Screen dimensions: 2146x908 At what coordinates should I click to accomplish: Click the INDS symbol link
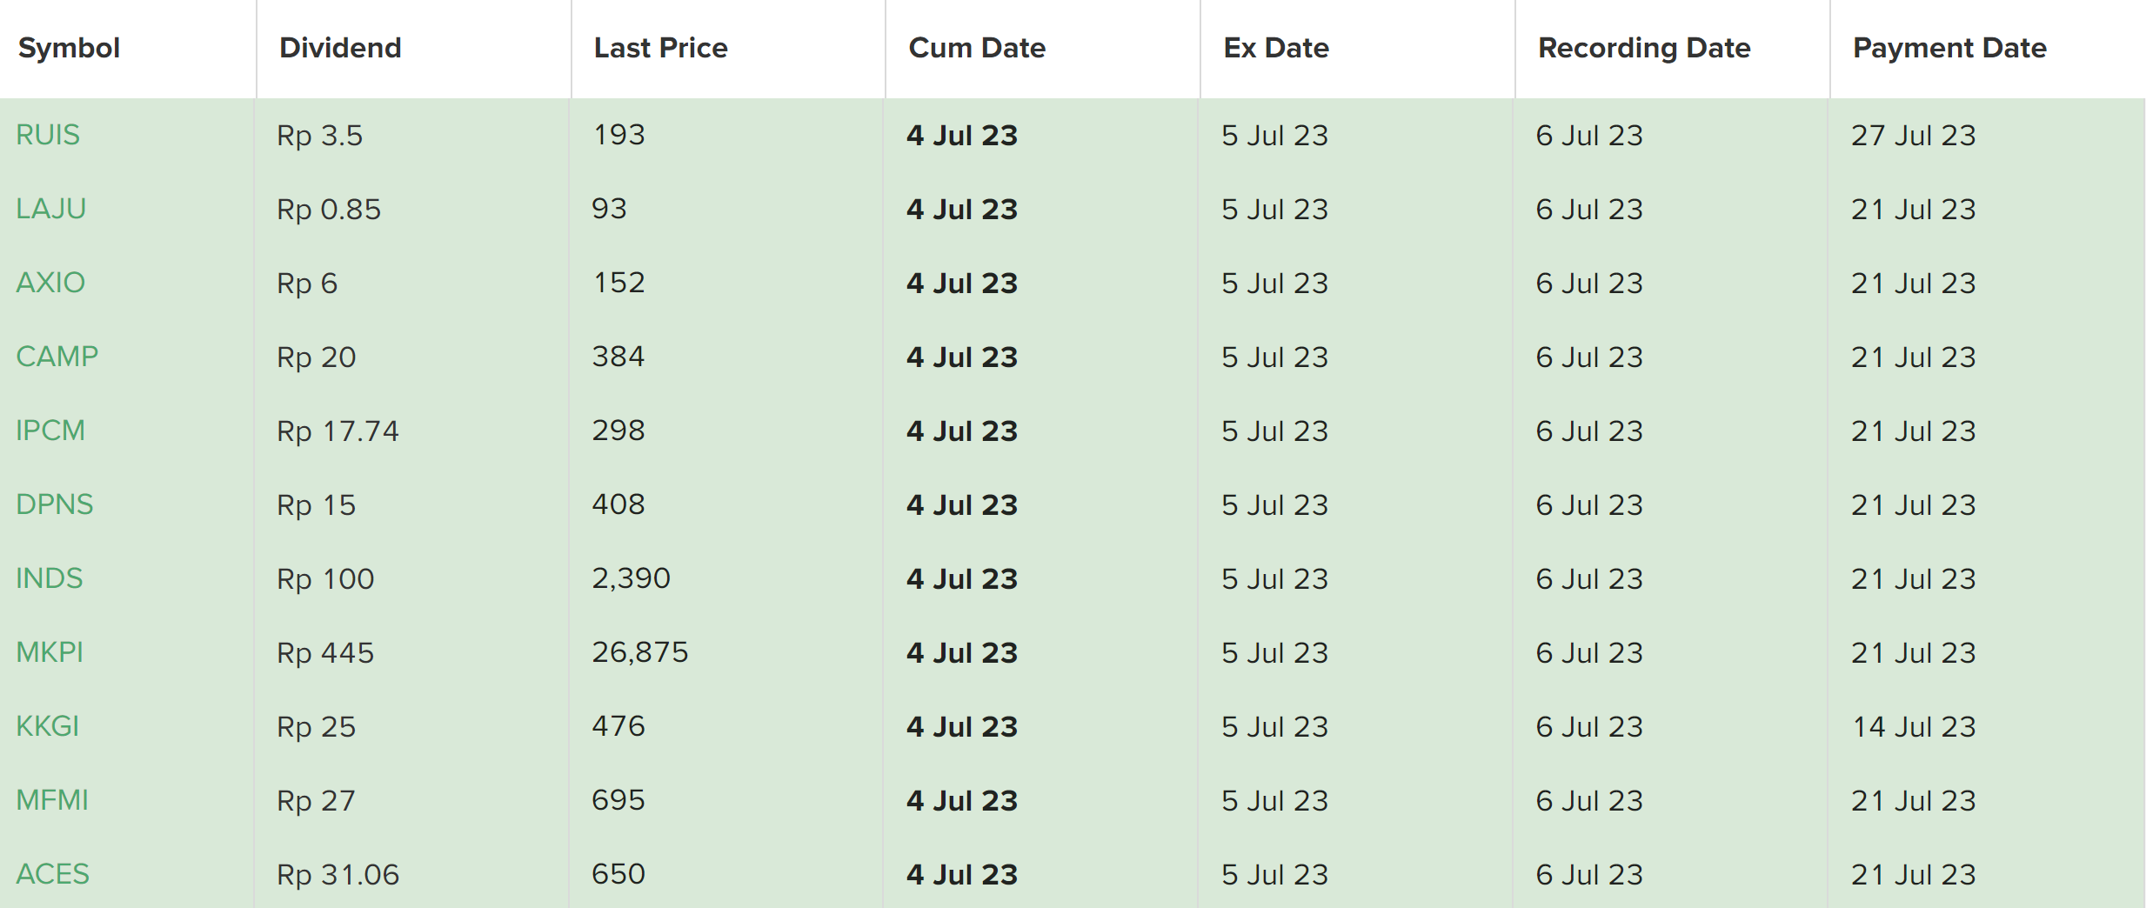point(50,578)
